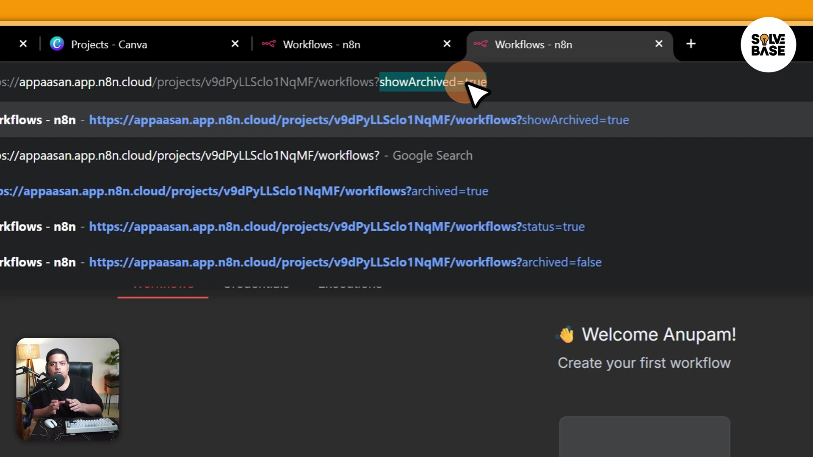Screen dimensions: 813x457
Task: Close the active Workflows - n8n tab
Action: (658, 44)
